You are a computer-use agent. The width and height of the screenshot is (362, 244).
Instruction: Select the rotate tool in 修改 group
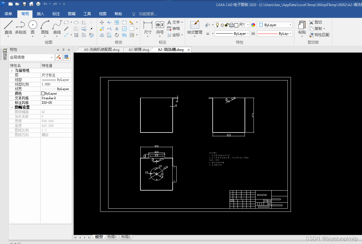coord(117,35)
